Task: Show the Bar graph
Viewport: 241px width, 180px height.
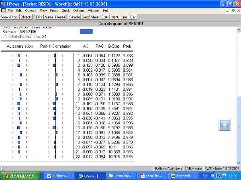Action: coord(133,17)
